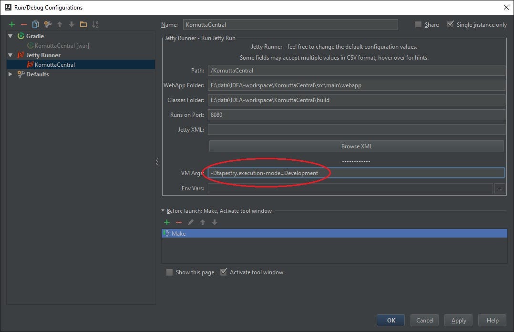The width and height of the screenshot is (514, 332).
Task: Edit default configuration settings via wrench icon
Action: click(47, 24)
